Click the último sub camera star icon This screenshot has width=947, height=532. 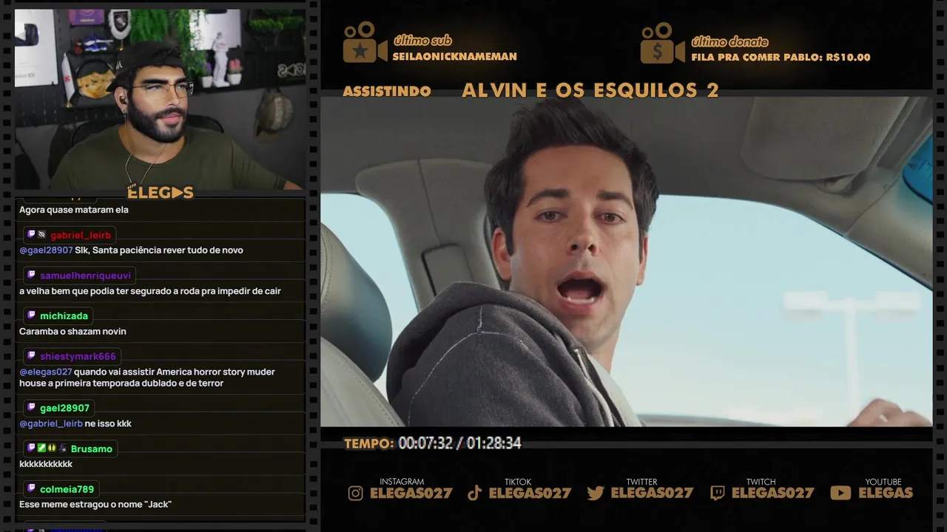[365, 42]
